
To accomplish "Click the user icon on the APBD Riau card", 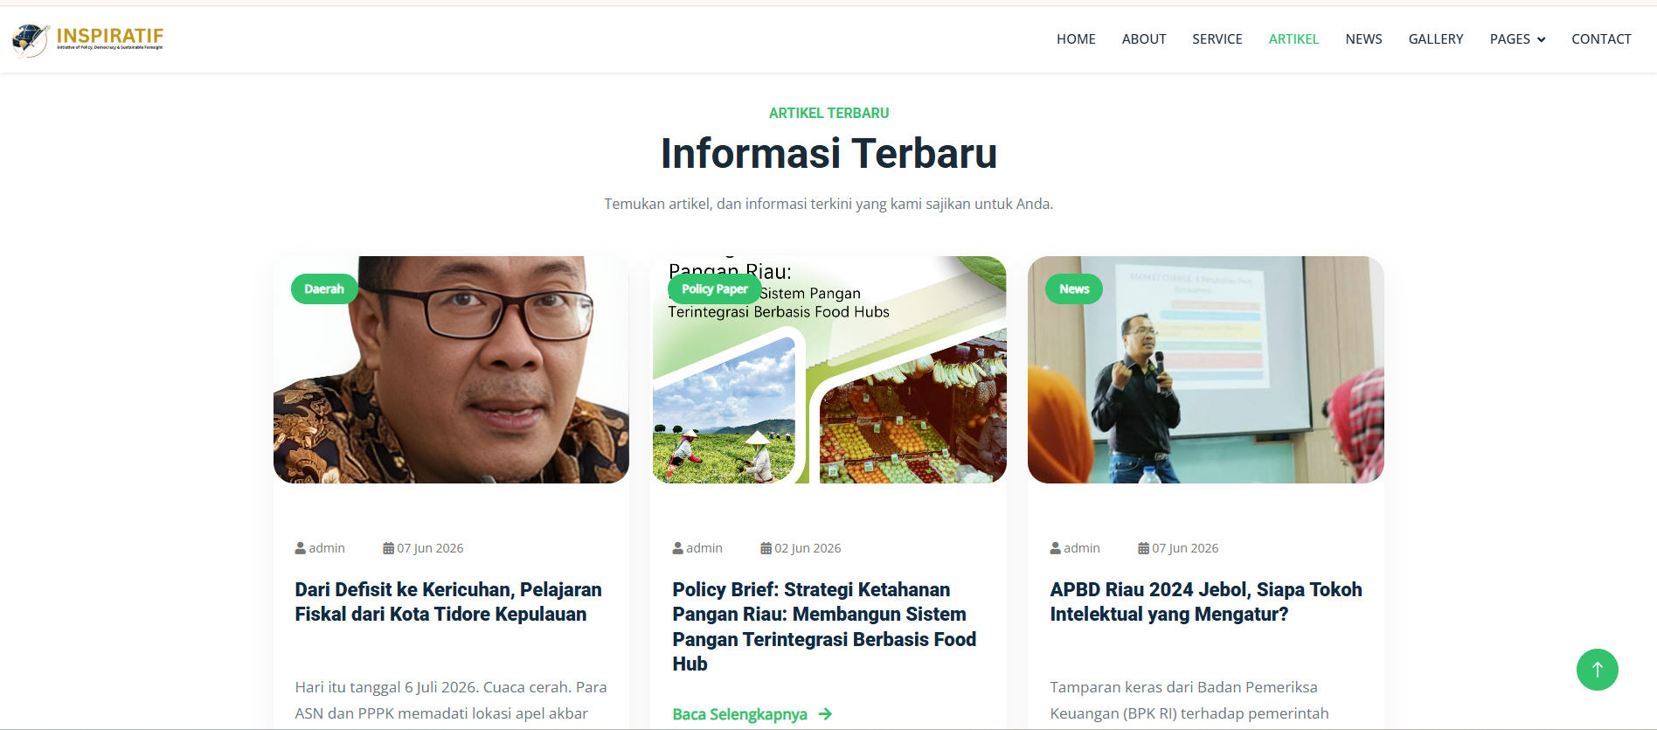I will pos(1055,548).
